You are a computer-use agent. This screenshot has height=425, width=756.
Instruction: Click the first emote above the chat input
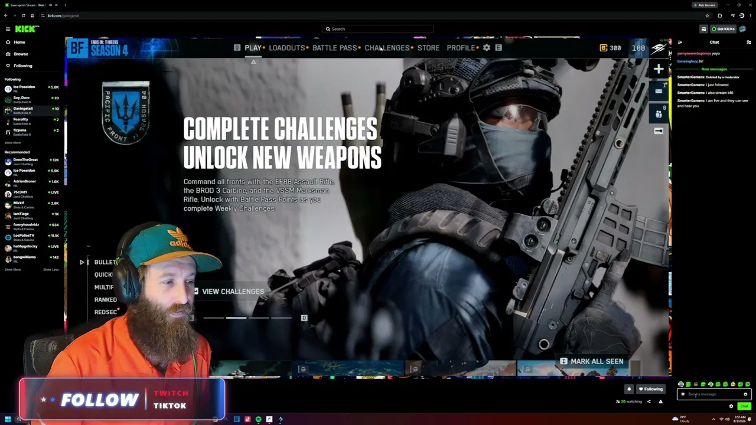pyautogui.click(x=681, y=384)
